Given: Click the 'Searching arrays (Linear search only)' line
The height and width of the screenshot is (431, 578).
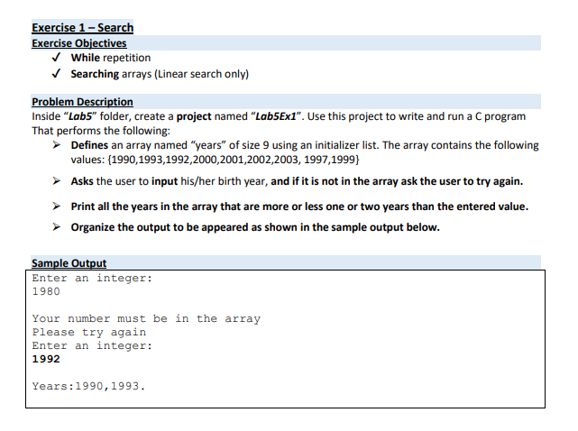Looking at the screenshot, I should [x=160, y=74].
